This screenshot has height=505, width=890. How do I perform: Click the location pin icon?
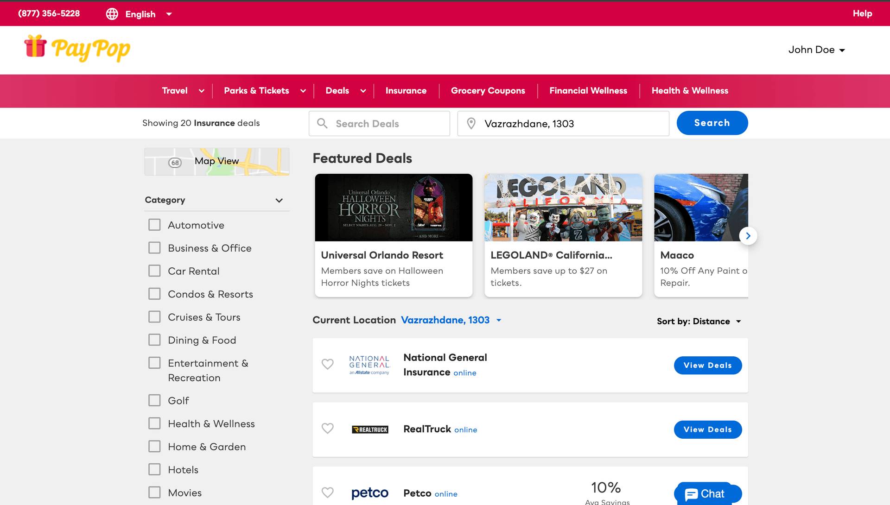471,124
